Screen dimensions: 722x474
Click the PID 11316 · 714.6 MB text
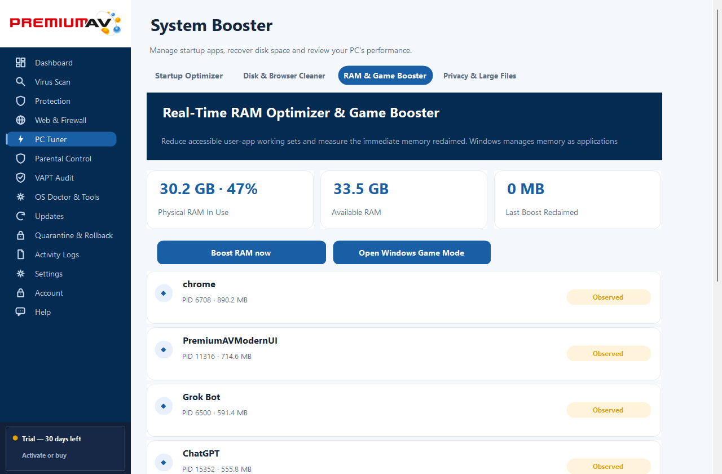point(217,357)
